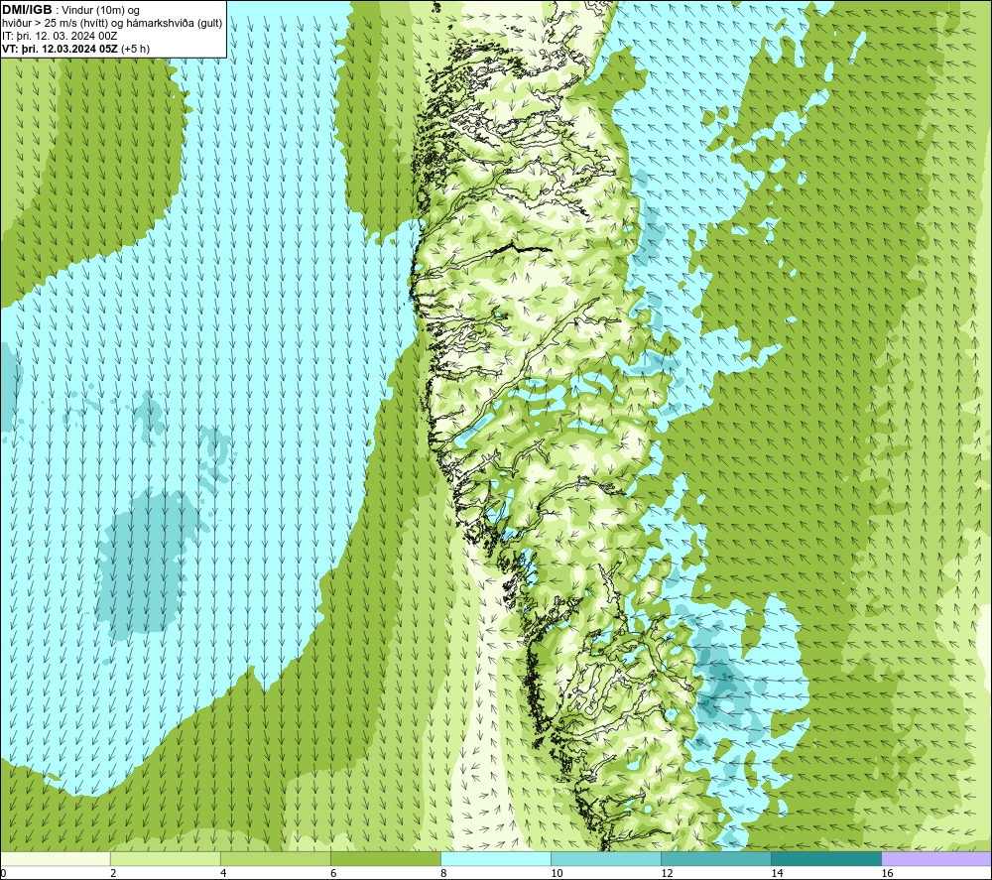Click the purple legend swatch above 16 m/s

tap(936, 858)
